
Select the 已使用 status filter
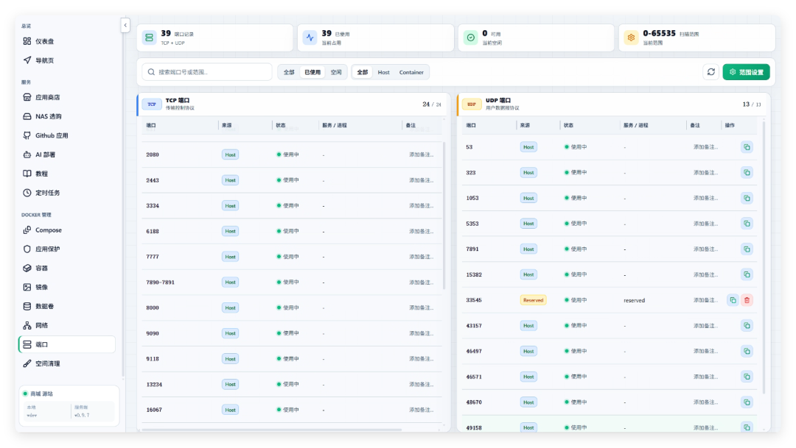pos(313,73)
